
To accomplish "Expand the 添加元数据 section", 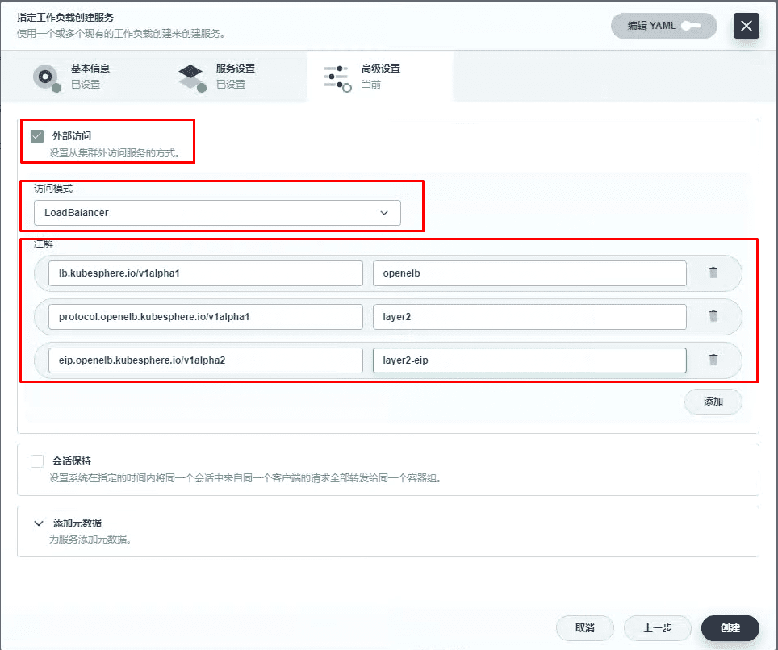I will 39,523.
